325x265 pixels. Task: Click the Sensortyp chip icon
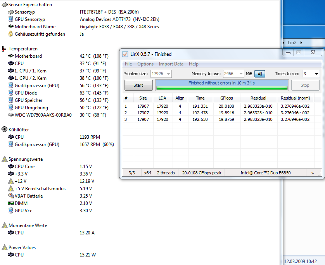tap(11, 12)
